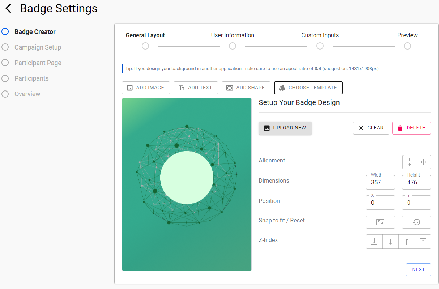Select the General Layout step circle
The width and height of the screenshot is (439, 289).
tap(145, 46)
